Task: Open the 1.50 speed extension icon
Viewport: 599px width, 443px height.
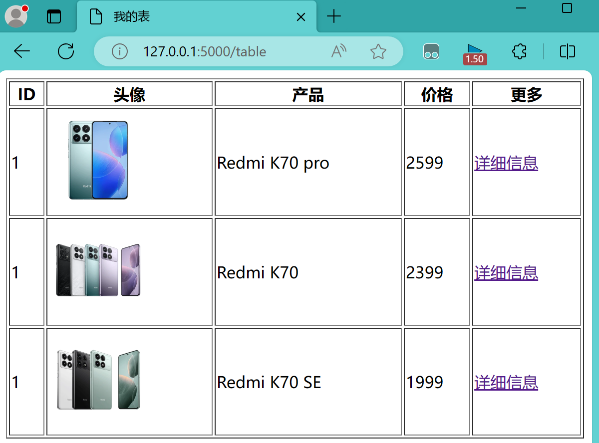Action: pyautogui.click(x=474, y=54)
